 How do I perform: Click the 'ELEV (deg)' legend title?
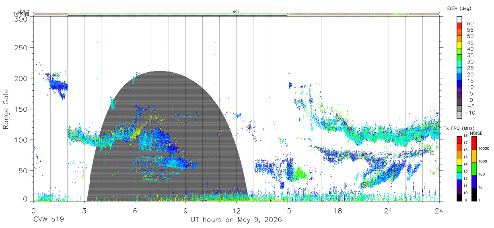click(459, 8)
